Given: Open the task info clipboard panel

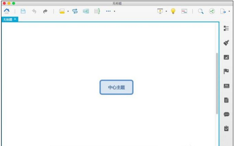Looking at the screenshot, I should coord(226,128).
